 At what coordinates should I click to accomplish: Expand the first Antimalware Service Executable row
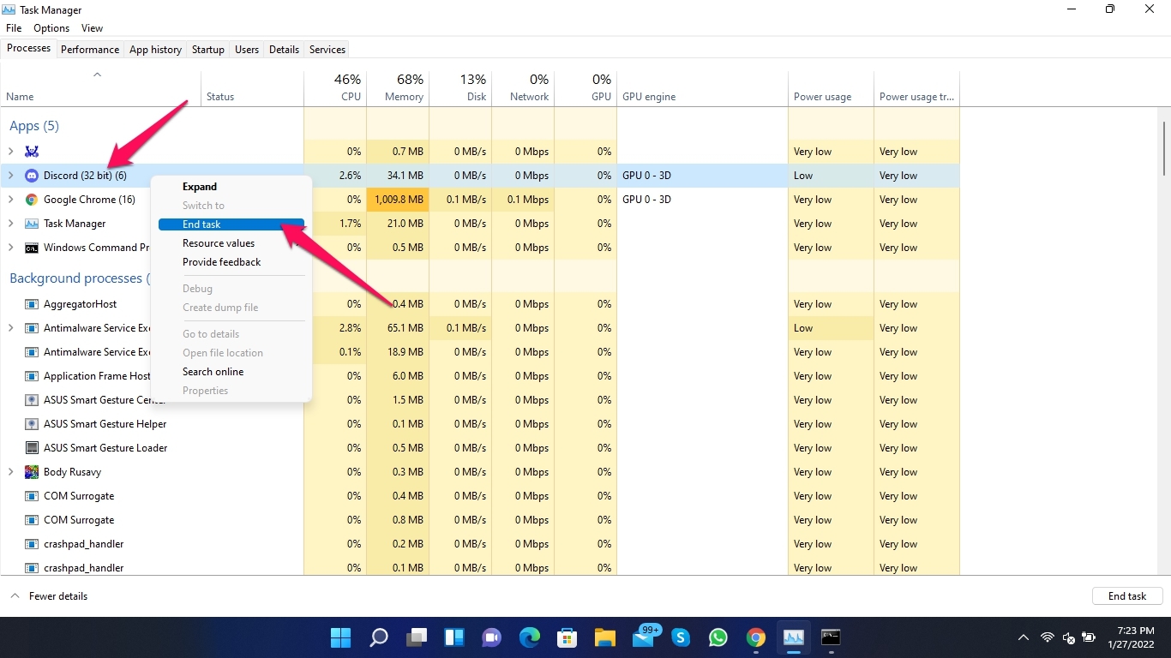point(10,328)
